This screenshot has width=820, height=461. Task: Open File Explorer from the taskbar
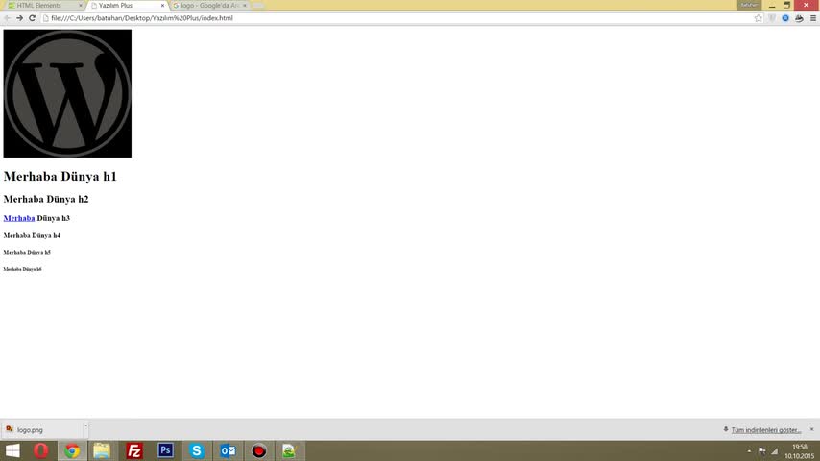102,450
